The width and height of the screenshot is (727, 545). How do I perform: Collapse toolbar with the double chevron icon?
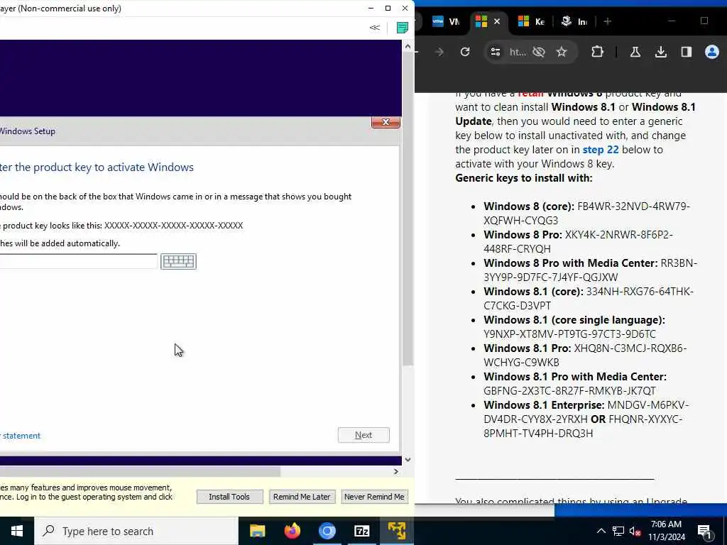(x=375, y=28)
